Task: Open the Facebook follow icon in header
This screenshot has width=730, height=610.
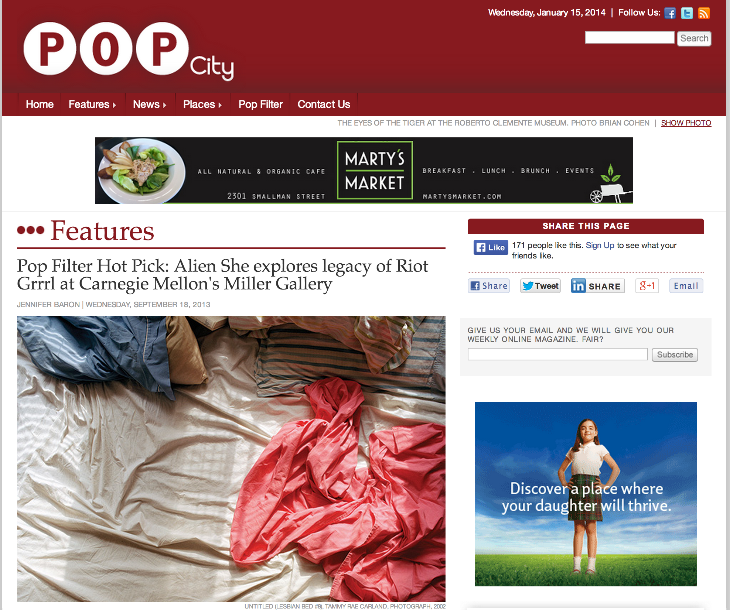Action: coord(670,13)
